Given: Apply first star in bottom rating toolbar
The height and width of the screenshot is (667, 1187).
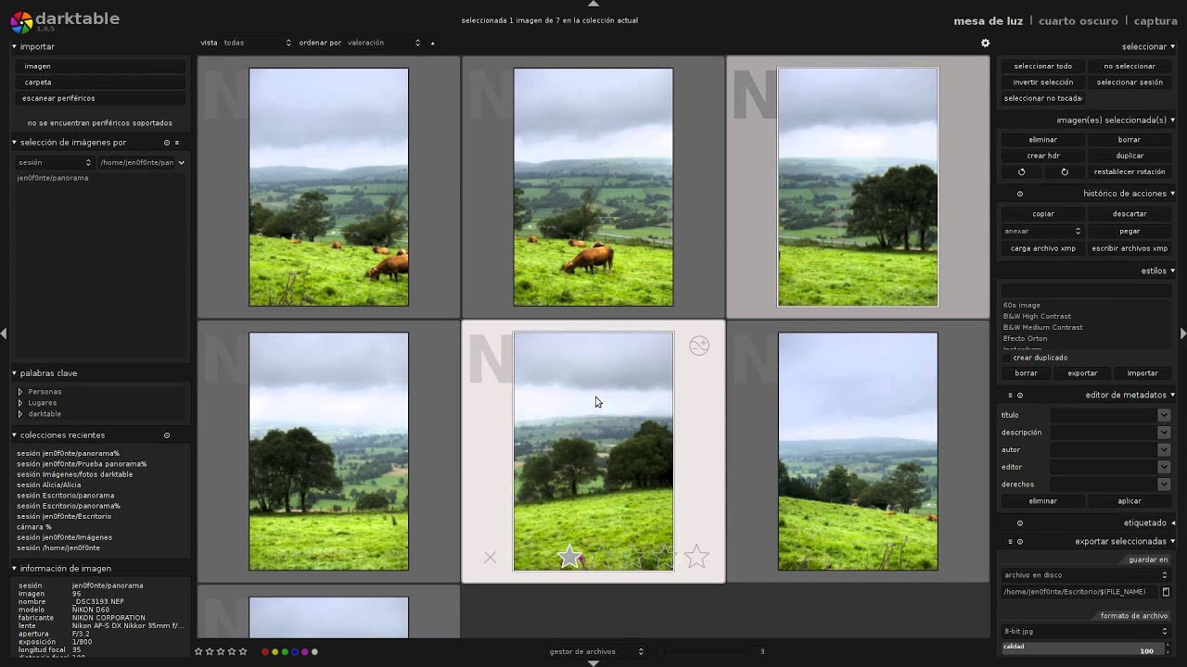Looking at the screenshot, I should 198,652.
